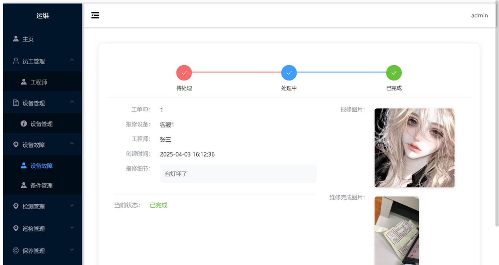The image size is (499, 265).
Task: Collapse sidebar with the hamburger menu icon
Action: (x=95, y=15)
